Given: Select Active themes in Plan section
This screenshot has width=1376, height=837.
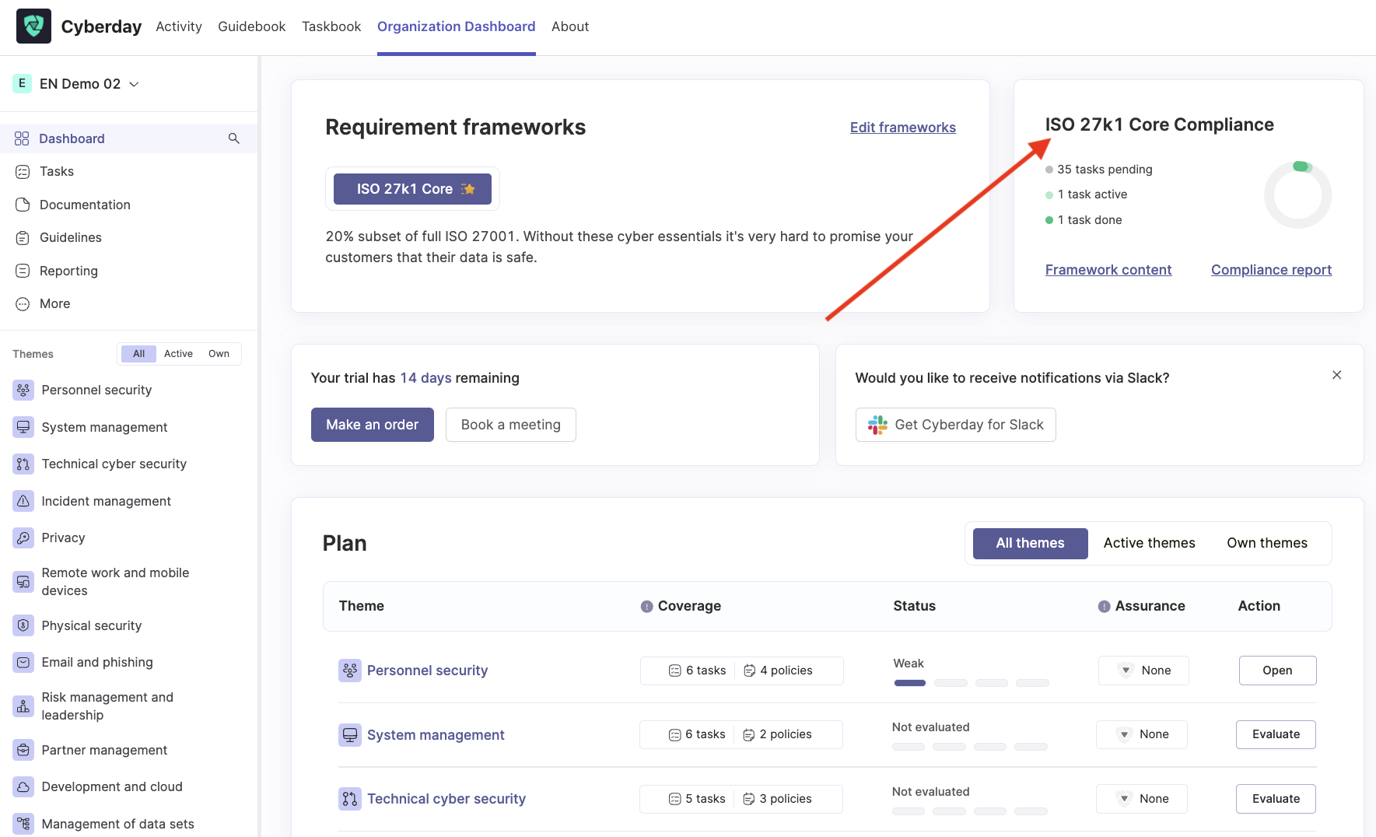Looking at the screenshot, I should pos(1149,543).
